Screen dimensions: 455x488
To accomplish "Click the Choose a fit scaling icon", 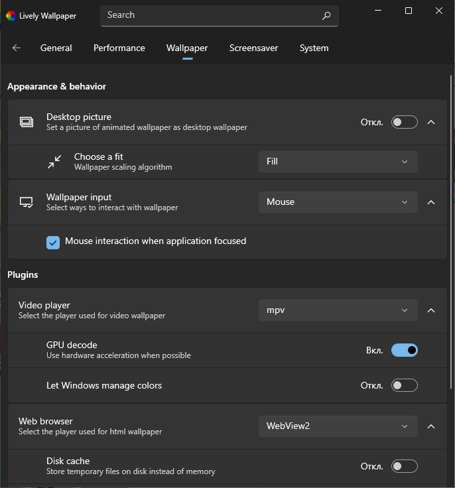I will [54, 162].
